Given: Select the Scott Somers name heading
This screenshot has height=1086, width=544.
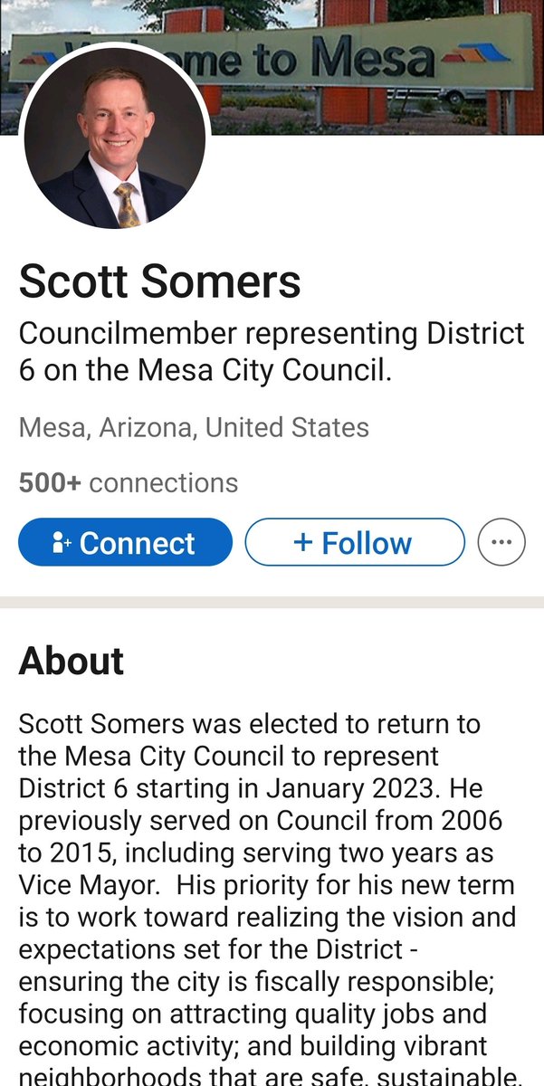Looking at the screenshot, I should [159, 281].
